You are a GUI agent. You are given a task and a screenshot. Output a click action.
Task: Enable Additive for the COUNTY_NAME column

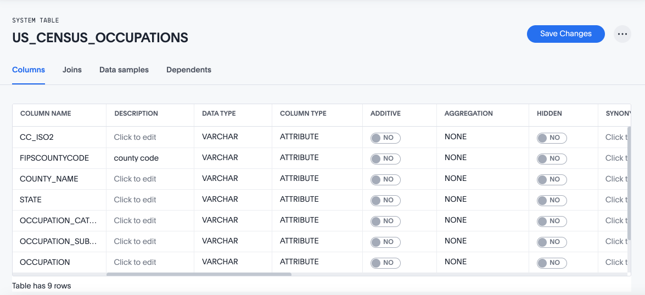(385, 179)
